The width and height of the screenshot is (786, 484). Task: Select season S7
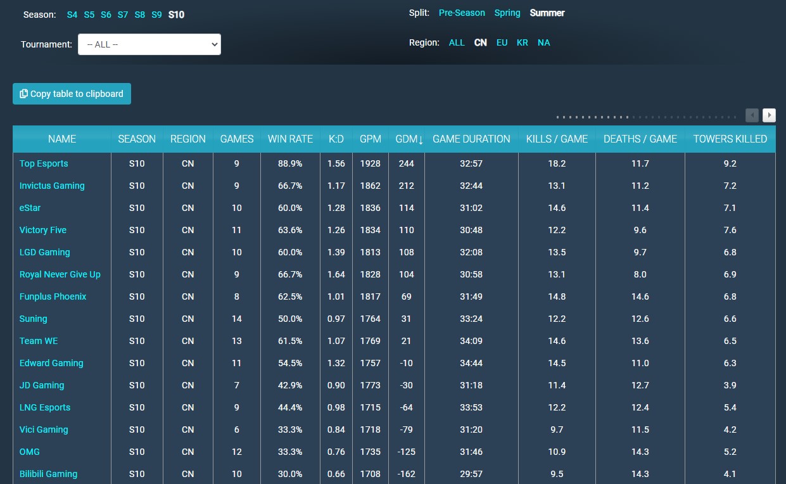coord(123,14)
